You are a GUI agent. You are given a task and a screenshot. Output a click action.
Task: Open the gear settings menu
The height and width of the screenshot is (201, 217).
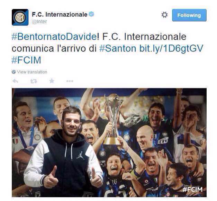[164, 15]
